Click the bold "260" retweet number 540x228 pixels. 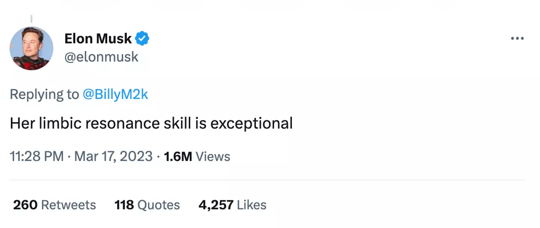(25, 205)
